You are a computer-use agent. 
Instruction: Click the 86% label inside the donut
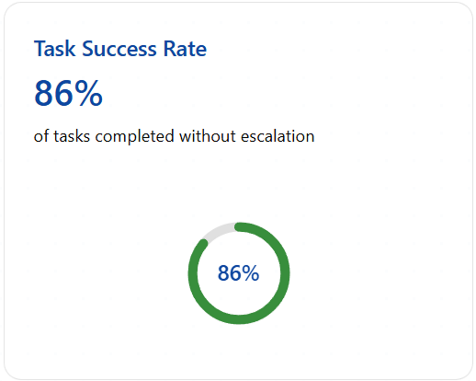coord(238,273)
